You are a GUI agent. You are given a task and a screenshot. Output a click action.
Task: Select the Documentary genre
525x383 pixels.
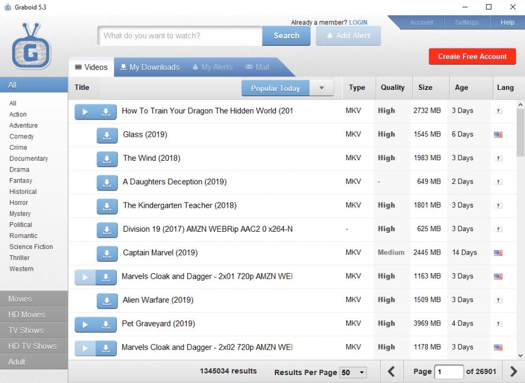coord(29,159)
